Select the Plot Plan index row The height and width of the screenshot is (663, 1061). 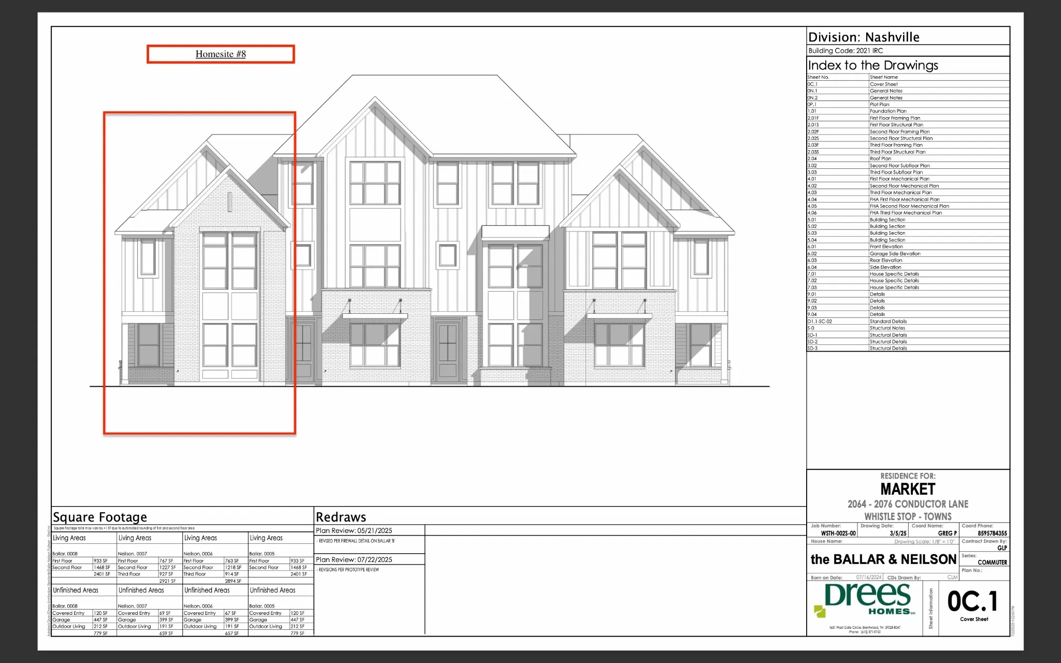pyautogui.click(x=880, y=105)
